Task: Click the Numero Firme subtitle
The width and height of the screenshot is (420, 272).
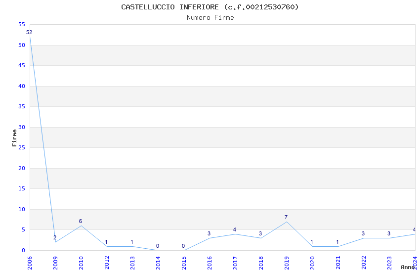Action: tap(210, 18)
